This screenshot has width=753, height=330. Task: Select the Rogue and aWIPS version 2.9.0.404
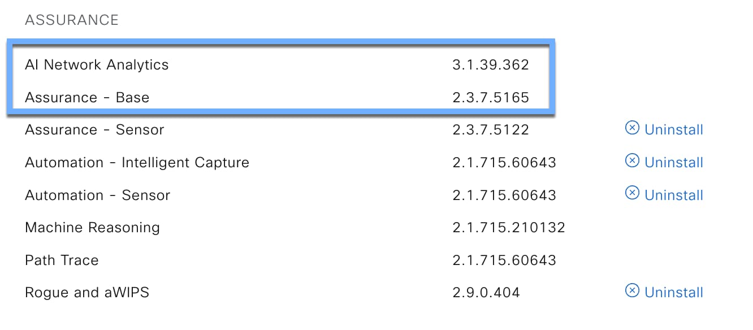pyautogui.click(x=486, y=293)
